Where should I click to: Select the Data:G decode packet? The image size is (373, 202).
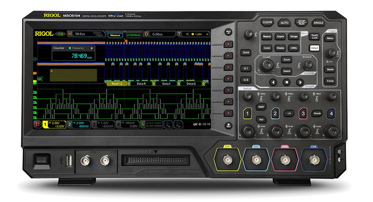191,84
